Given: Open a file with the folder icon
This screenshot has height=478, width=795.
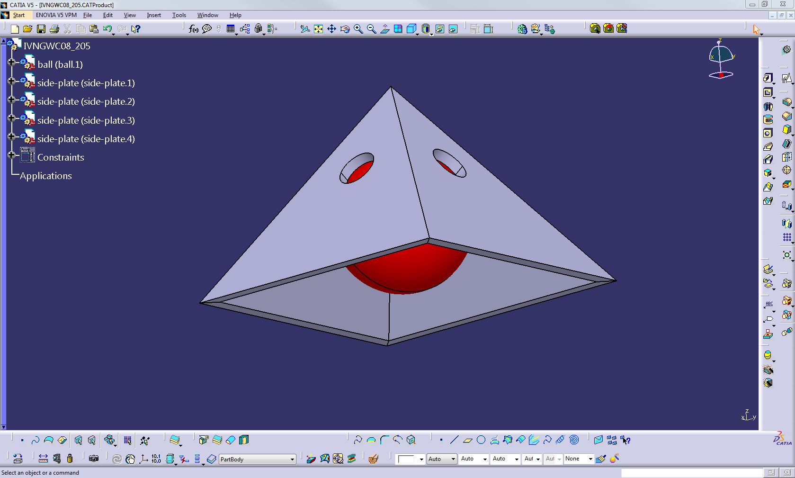Looking at the screenshot, I should click(x=27, y=29).
